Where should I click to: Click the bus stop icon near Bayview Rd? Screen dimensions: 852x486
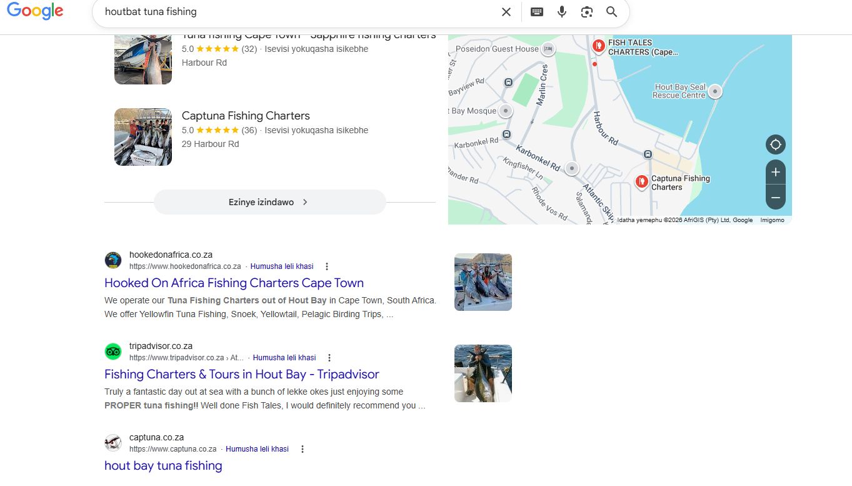[508, 82]
